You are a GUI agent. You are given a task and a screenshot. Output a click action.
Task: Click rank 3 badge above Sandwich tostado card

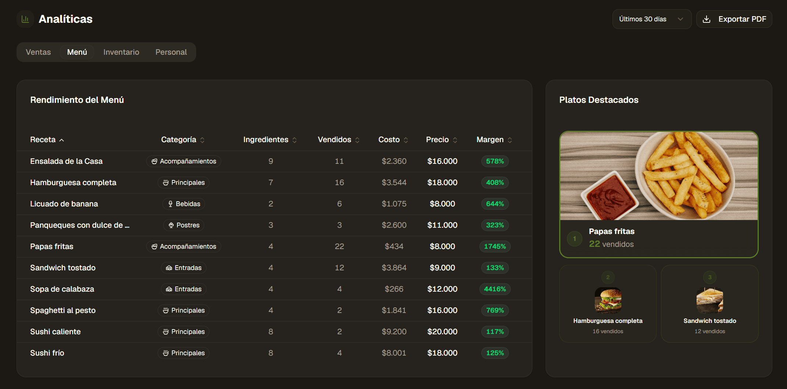[710, 277]
